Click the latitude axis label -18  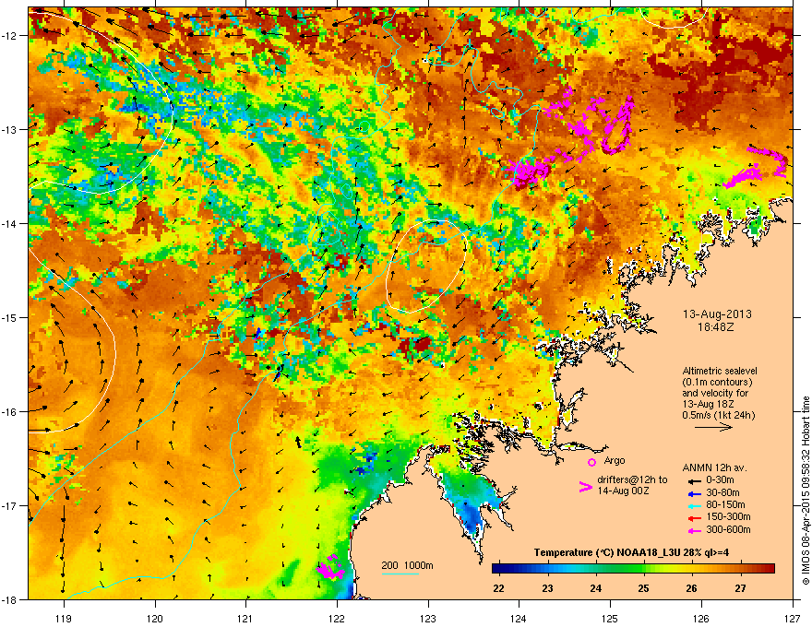tap(11, 599)
